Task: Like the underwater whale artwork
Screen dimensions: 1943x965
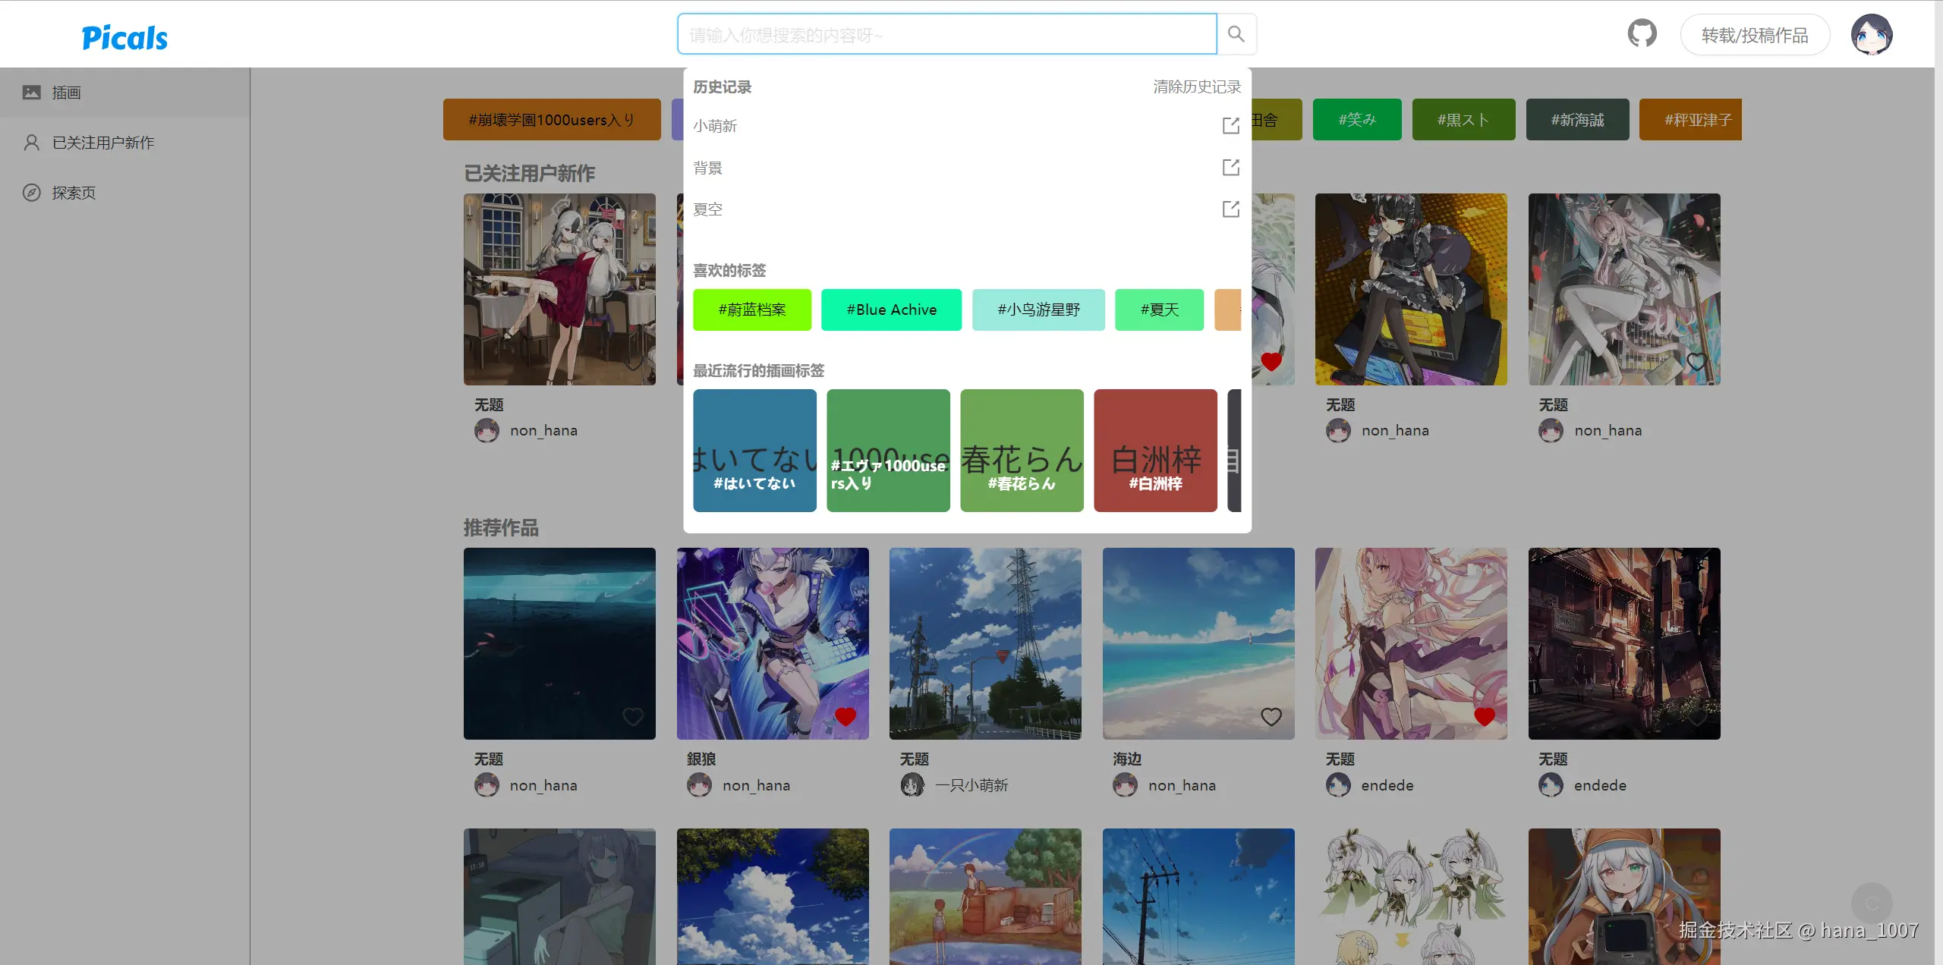Action: pyautogui.click(x=634, y=716)
